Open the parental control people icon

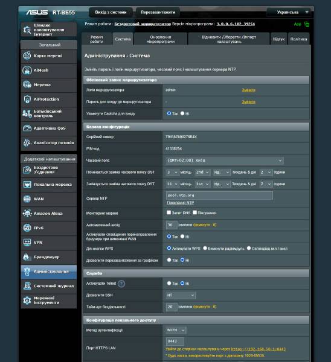(x=27, y=113)
